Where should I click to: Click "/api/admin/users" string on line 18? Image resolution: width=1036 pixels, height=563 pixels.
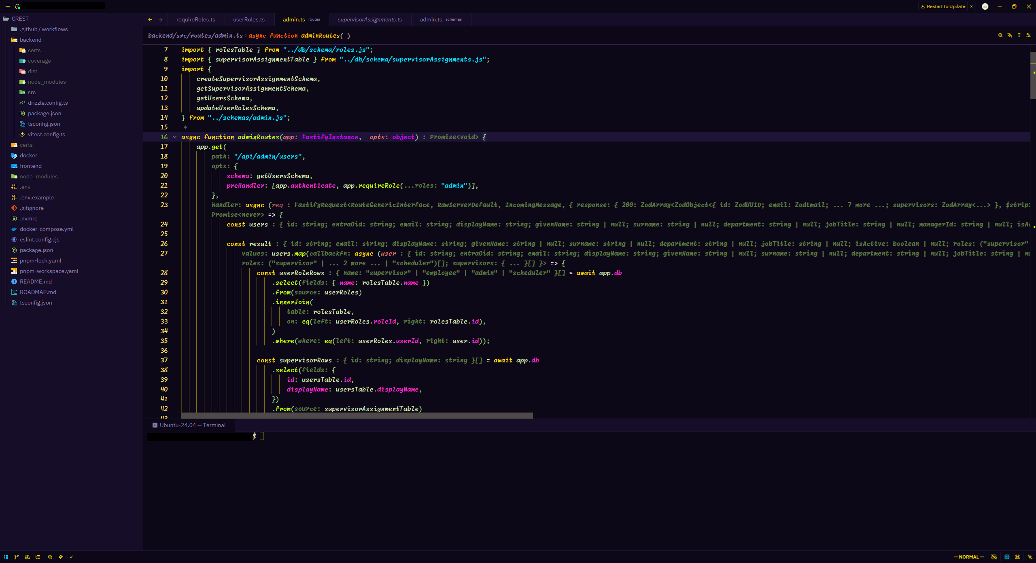coord(268,157)
